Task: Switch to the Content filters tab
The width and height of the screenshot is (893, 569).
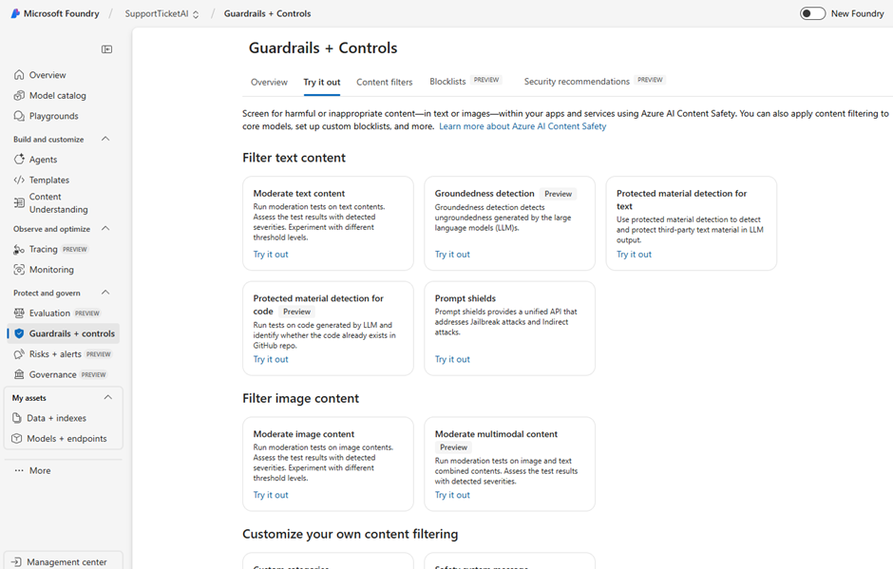Action: point(384,82)
